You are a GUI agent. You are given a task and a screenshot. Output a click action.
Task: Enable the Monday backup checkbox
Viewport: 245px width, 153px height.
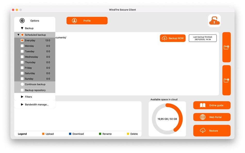(x=22, y=46)
